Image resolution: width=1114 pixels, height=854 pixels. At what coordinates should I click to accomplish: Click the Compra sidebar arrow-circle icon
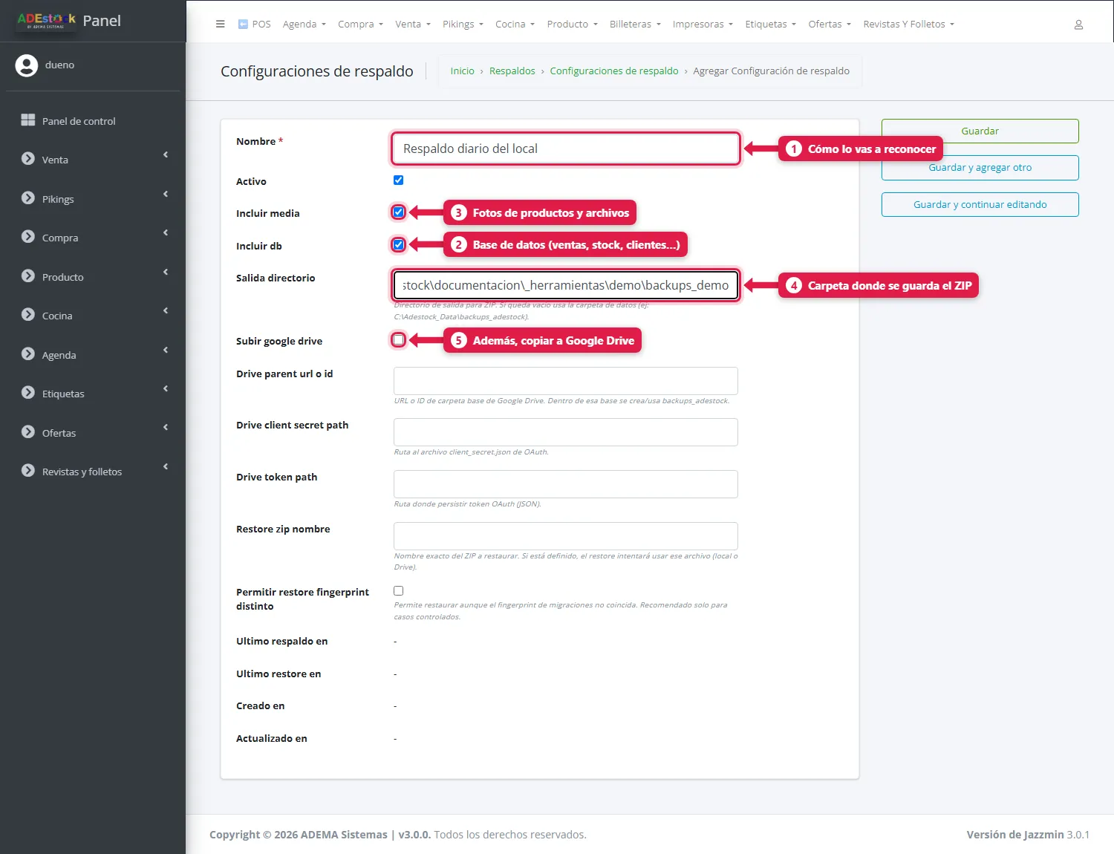point(28,237)
